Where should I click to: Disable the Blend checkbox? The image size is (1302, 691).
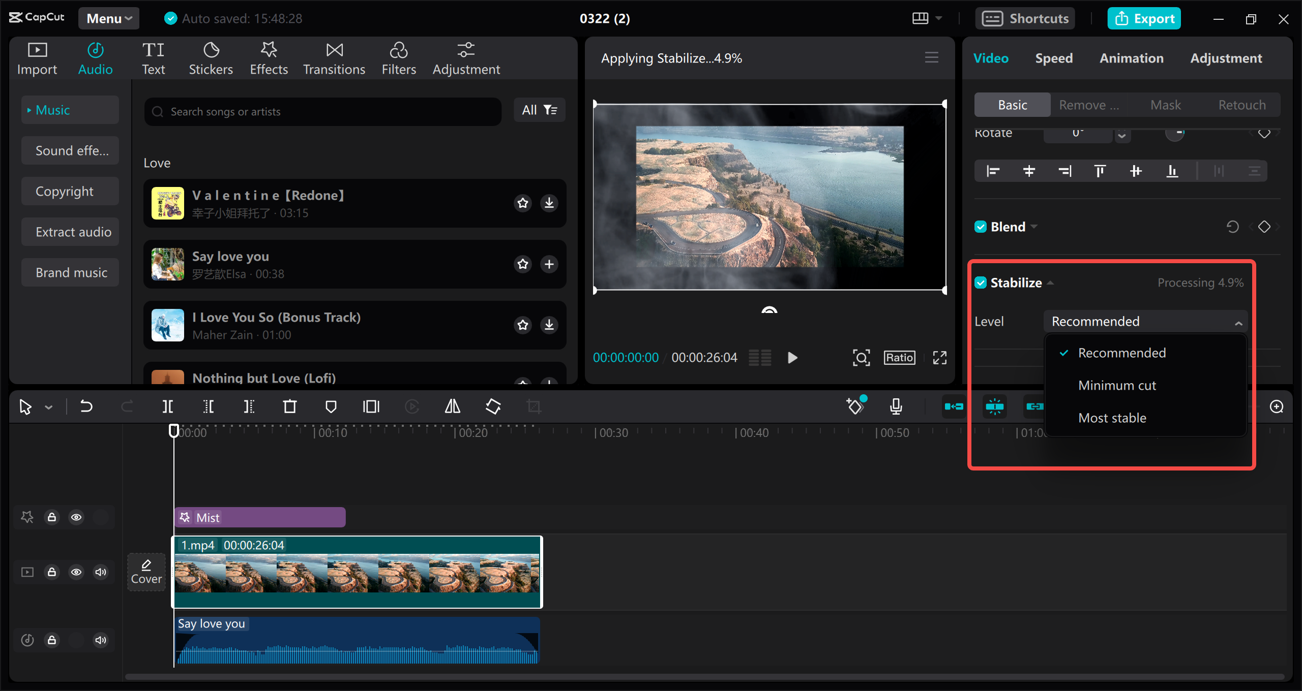981,227
